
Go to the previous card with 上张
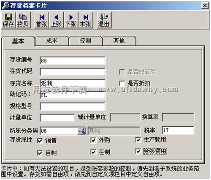tap(56, 20)
